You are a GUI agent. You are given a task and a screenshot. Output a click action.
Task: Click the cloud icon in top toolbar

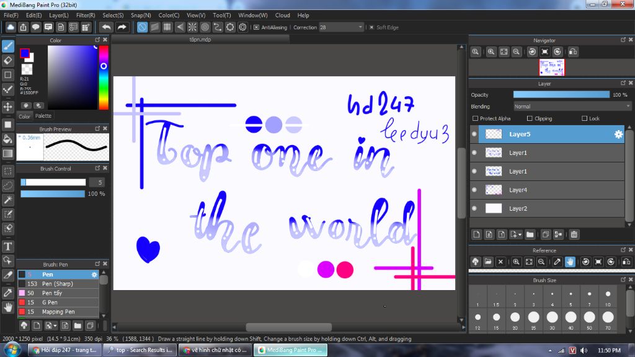click(x=11, y=27)
